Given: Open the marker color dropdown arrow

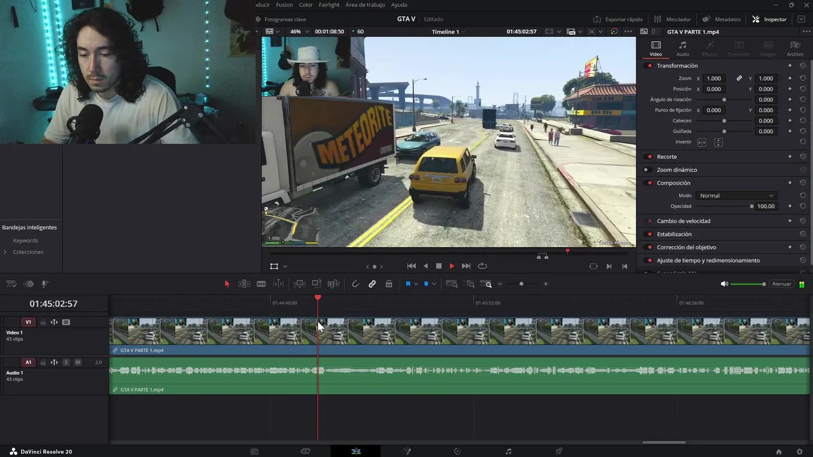Looking at the screenshot, I should point(434,284).
